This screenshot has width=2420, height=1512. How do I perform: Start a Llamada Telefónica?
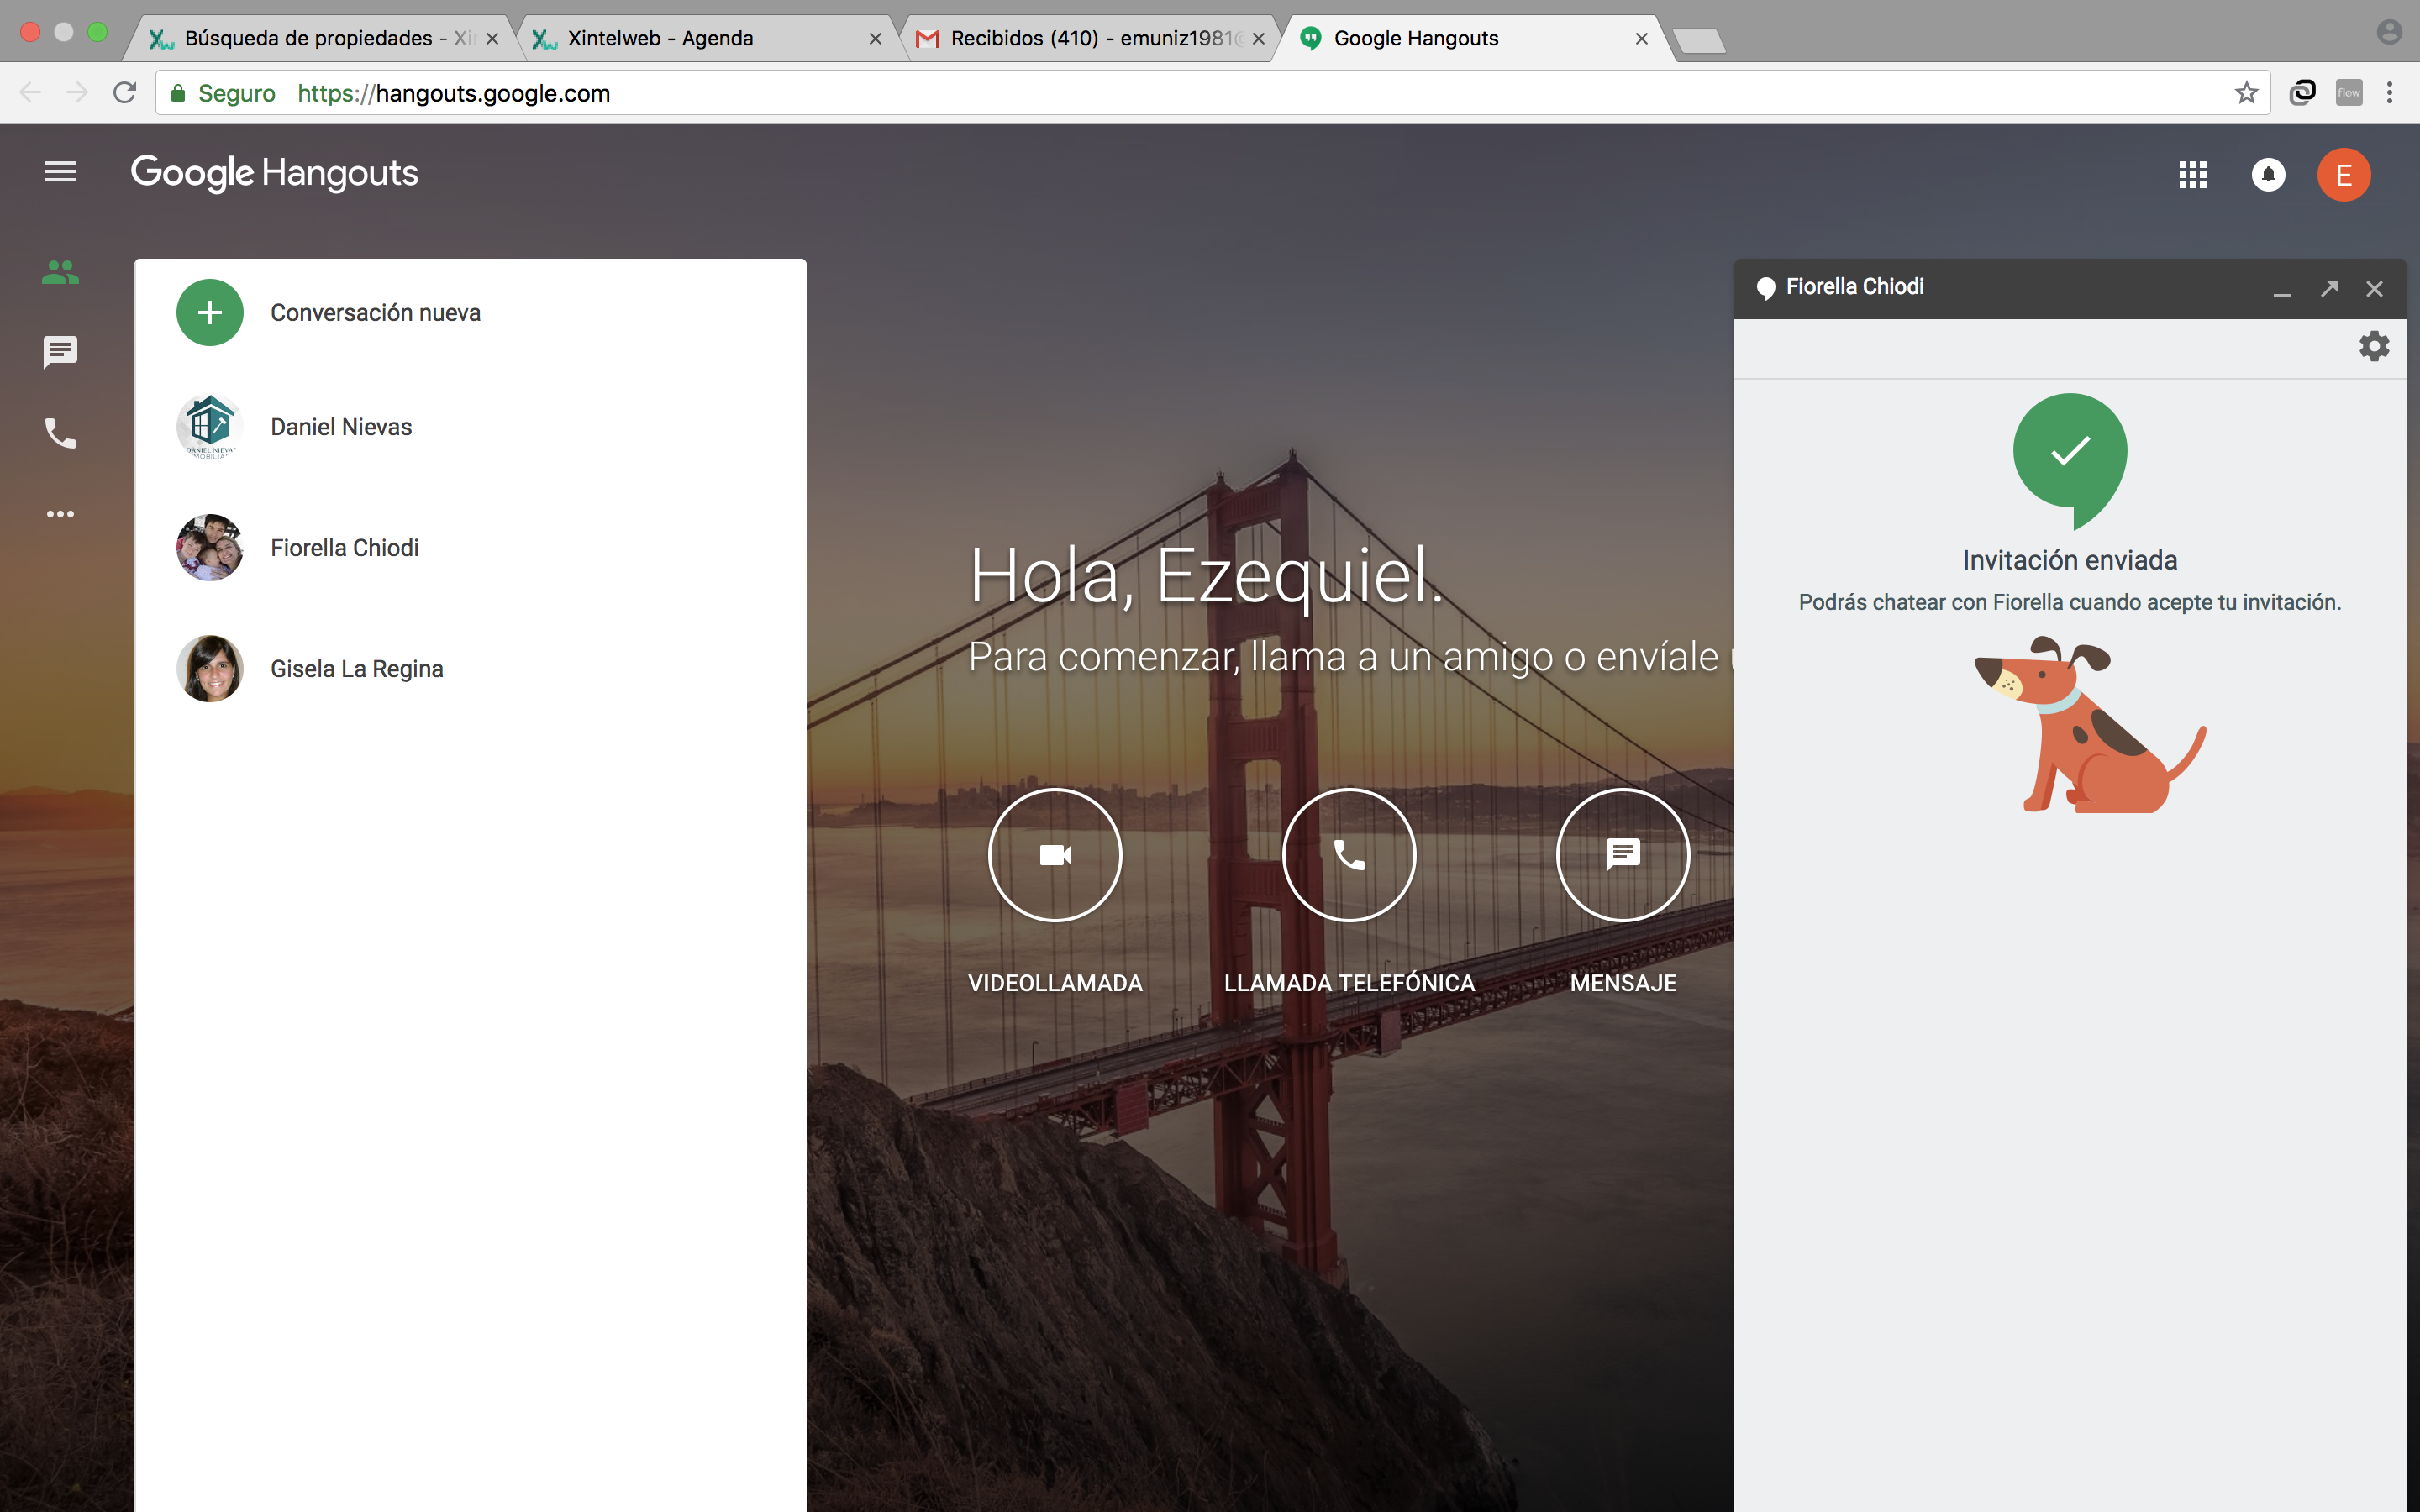(1349, 855)
